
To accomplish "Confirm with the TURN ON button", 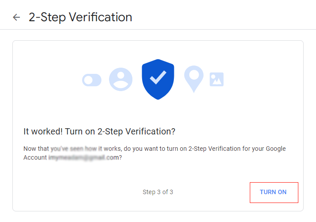I will click(274, 192).
